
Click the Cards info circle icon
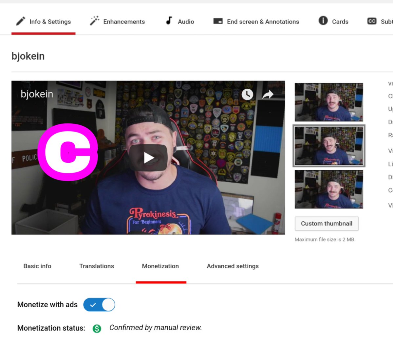click(x=323, y=21)
